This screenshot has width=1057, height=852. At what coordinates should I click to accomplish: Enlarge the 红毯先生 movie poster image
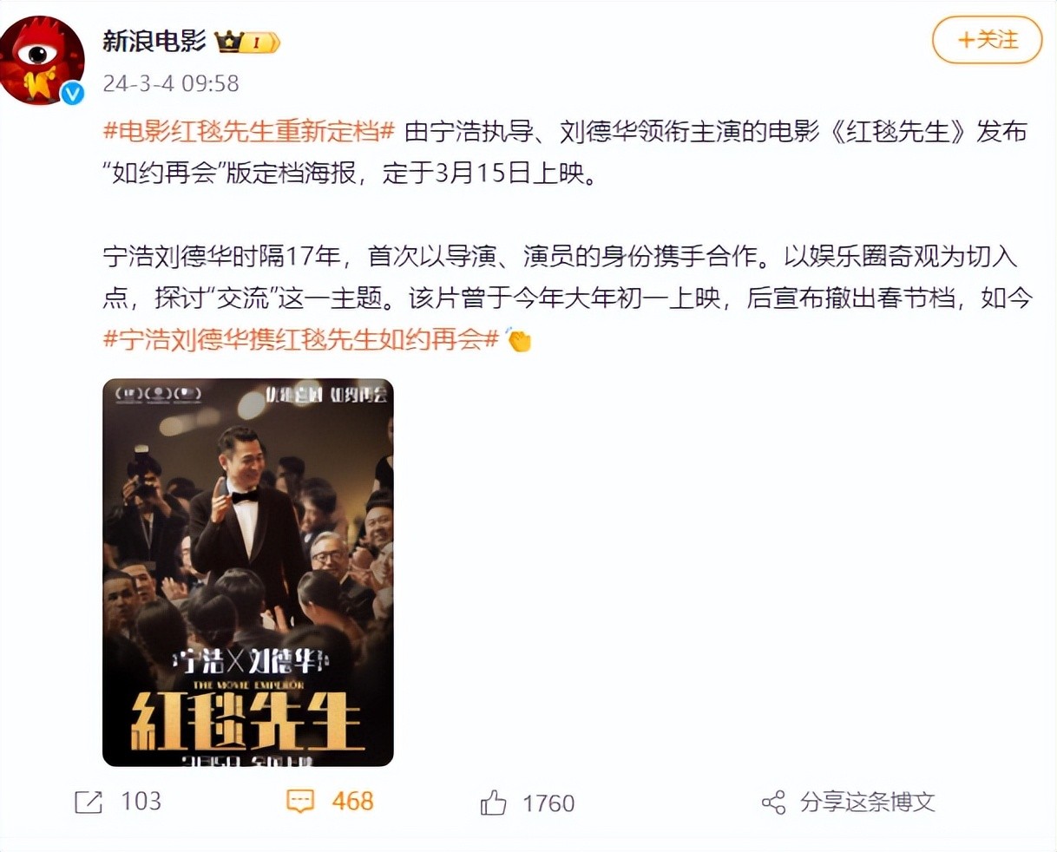(248, 573)
